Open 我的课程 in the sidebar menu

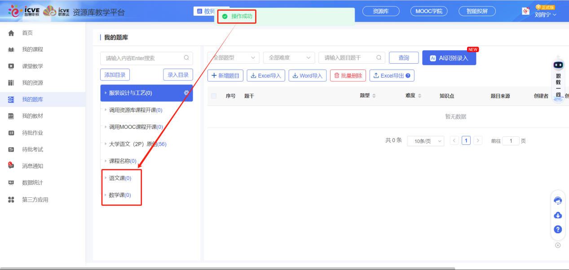(x=32, y=49)
